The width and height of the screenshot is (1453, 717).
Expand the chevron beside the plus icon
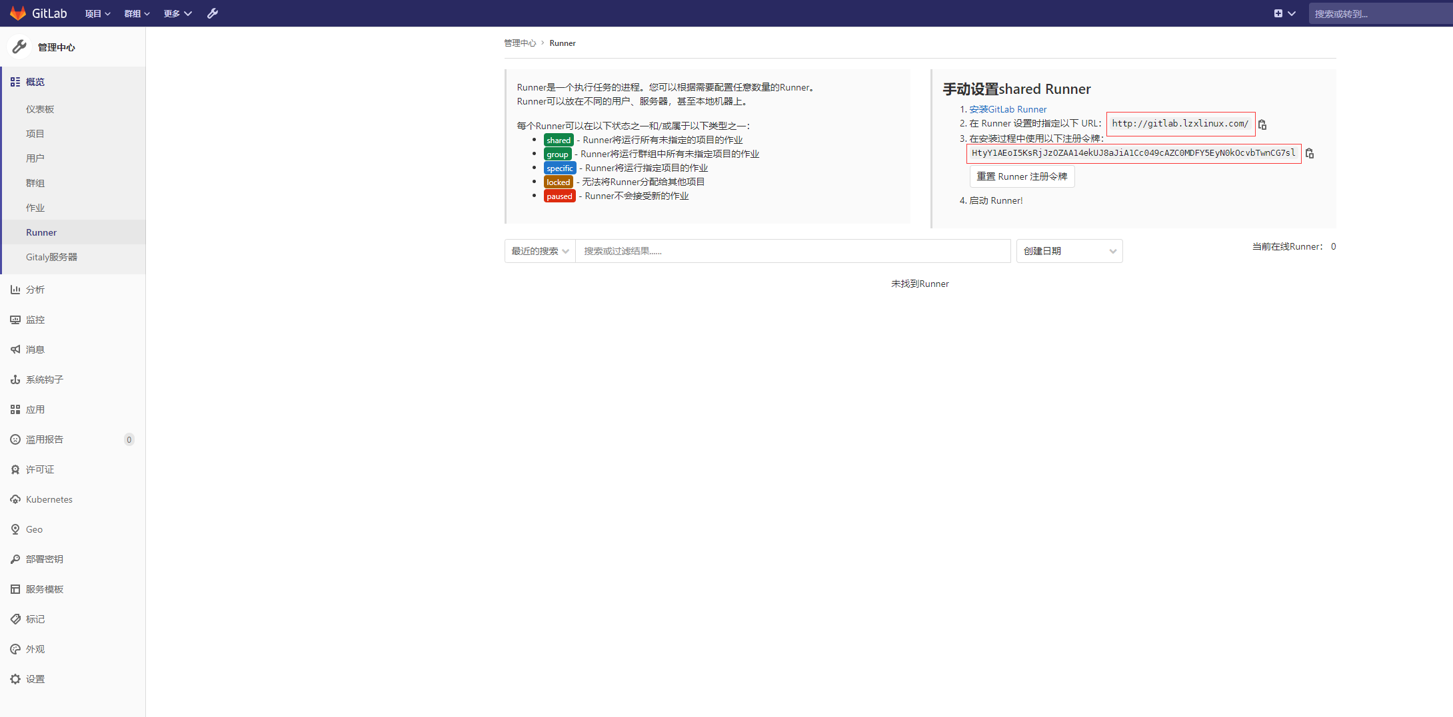pos(1292,13)
